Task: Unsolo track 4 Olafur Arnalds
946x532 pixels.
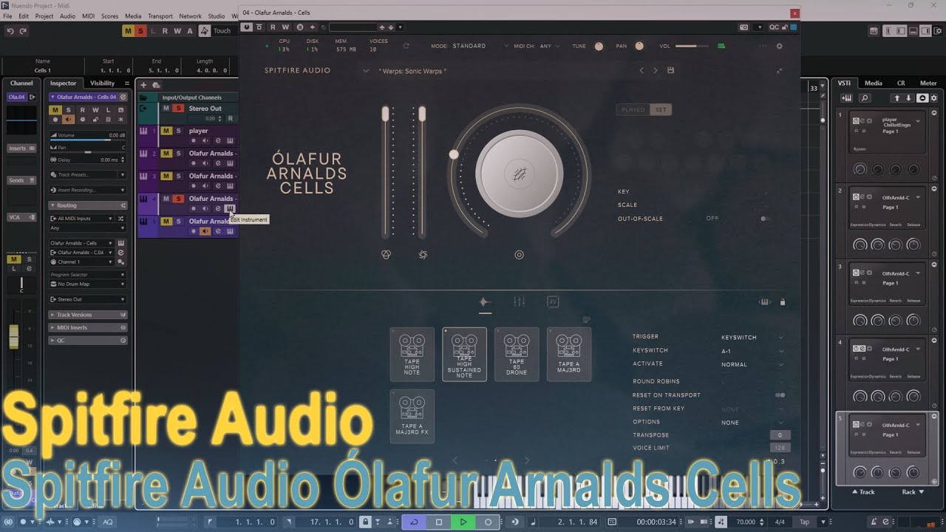Action: point(178,199)
